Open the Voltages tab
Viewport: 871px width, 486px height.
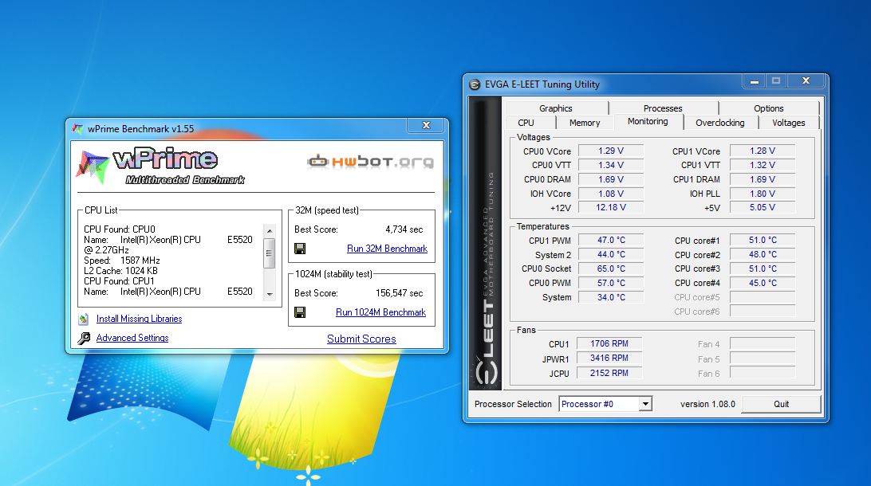788,123
